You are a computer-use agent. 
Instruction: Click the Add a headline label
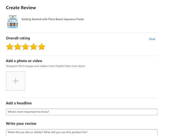click(x=19, y=103)
